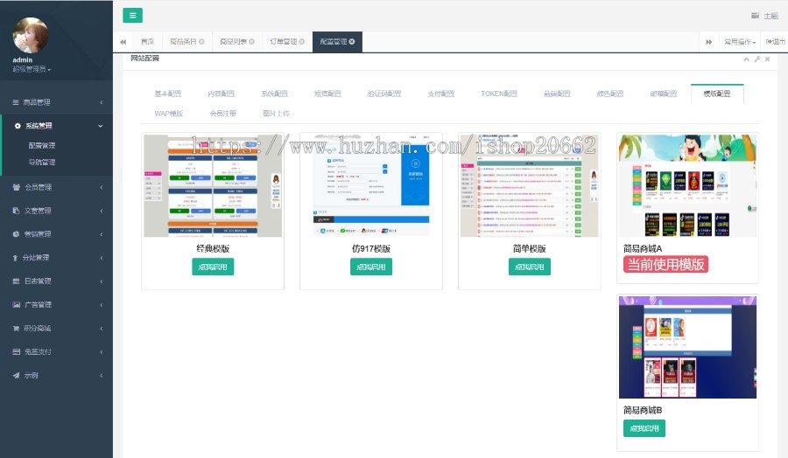Click the tab-bar back double-arrow icon
This screenshot has width=788, height=458.
(x=123, y=42)
